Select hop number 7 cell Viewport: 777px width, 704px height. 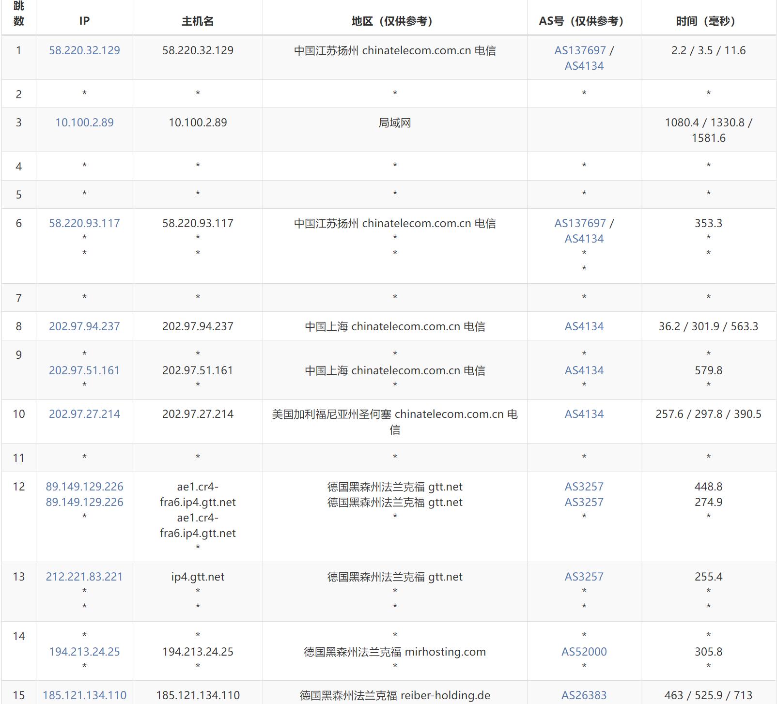[19, 298]
